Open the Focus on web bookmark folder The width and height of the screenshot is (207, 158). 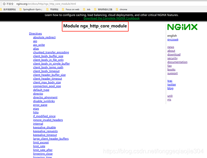pos(71,9)
